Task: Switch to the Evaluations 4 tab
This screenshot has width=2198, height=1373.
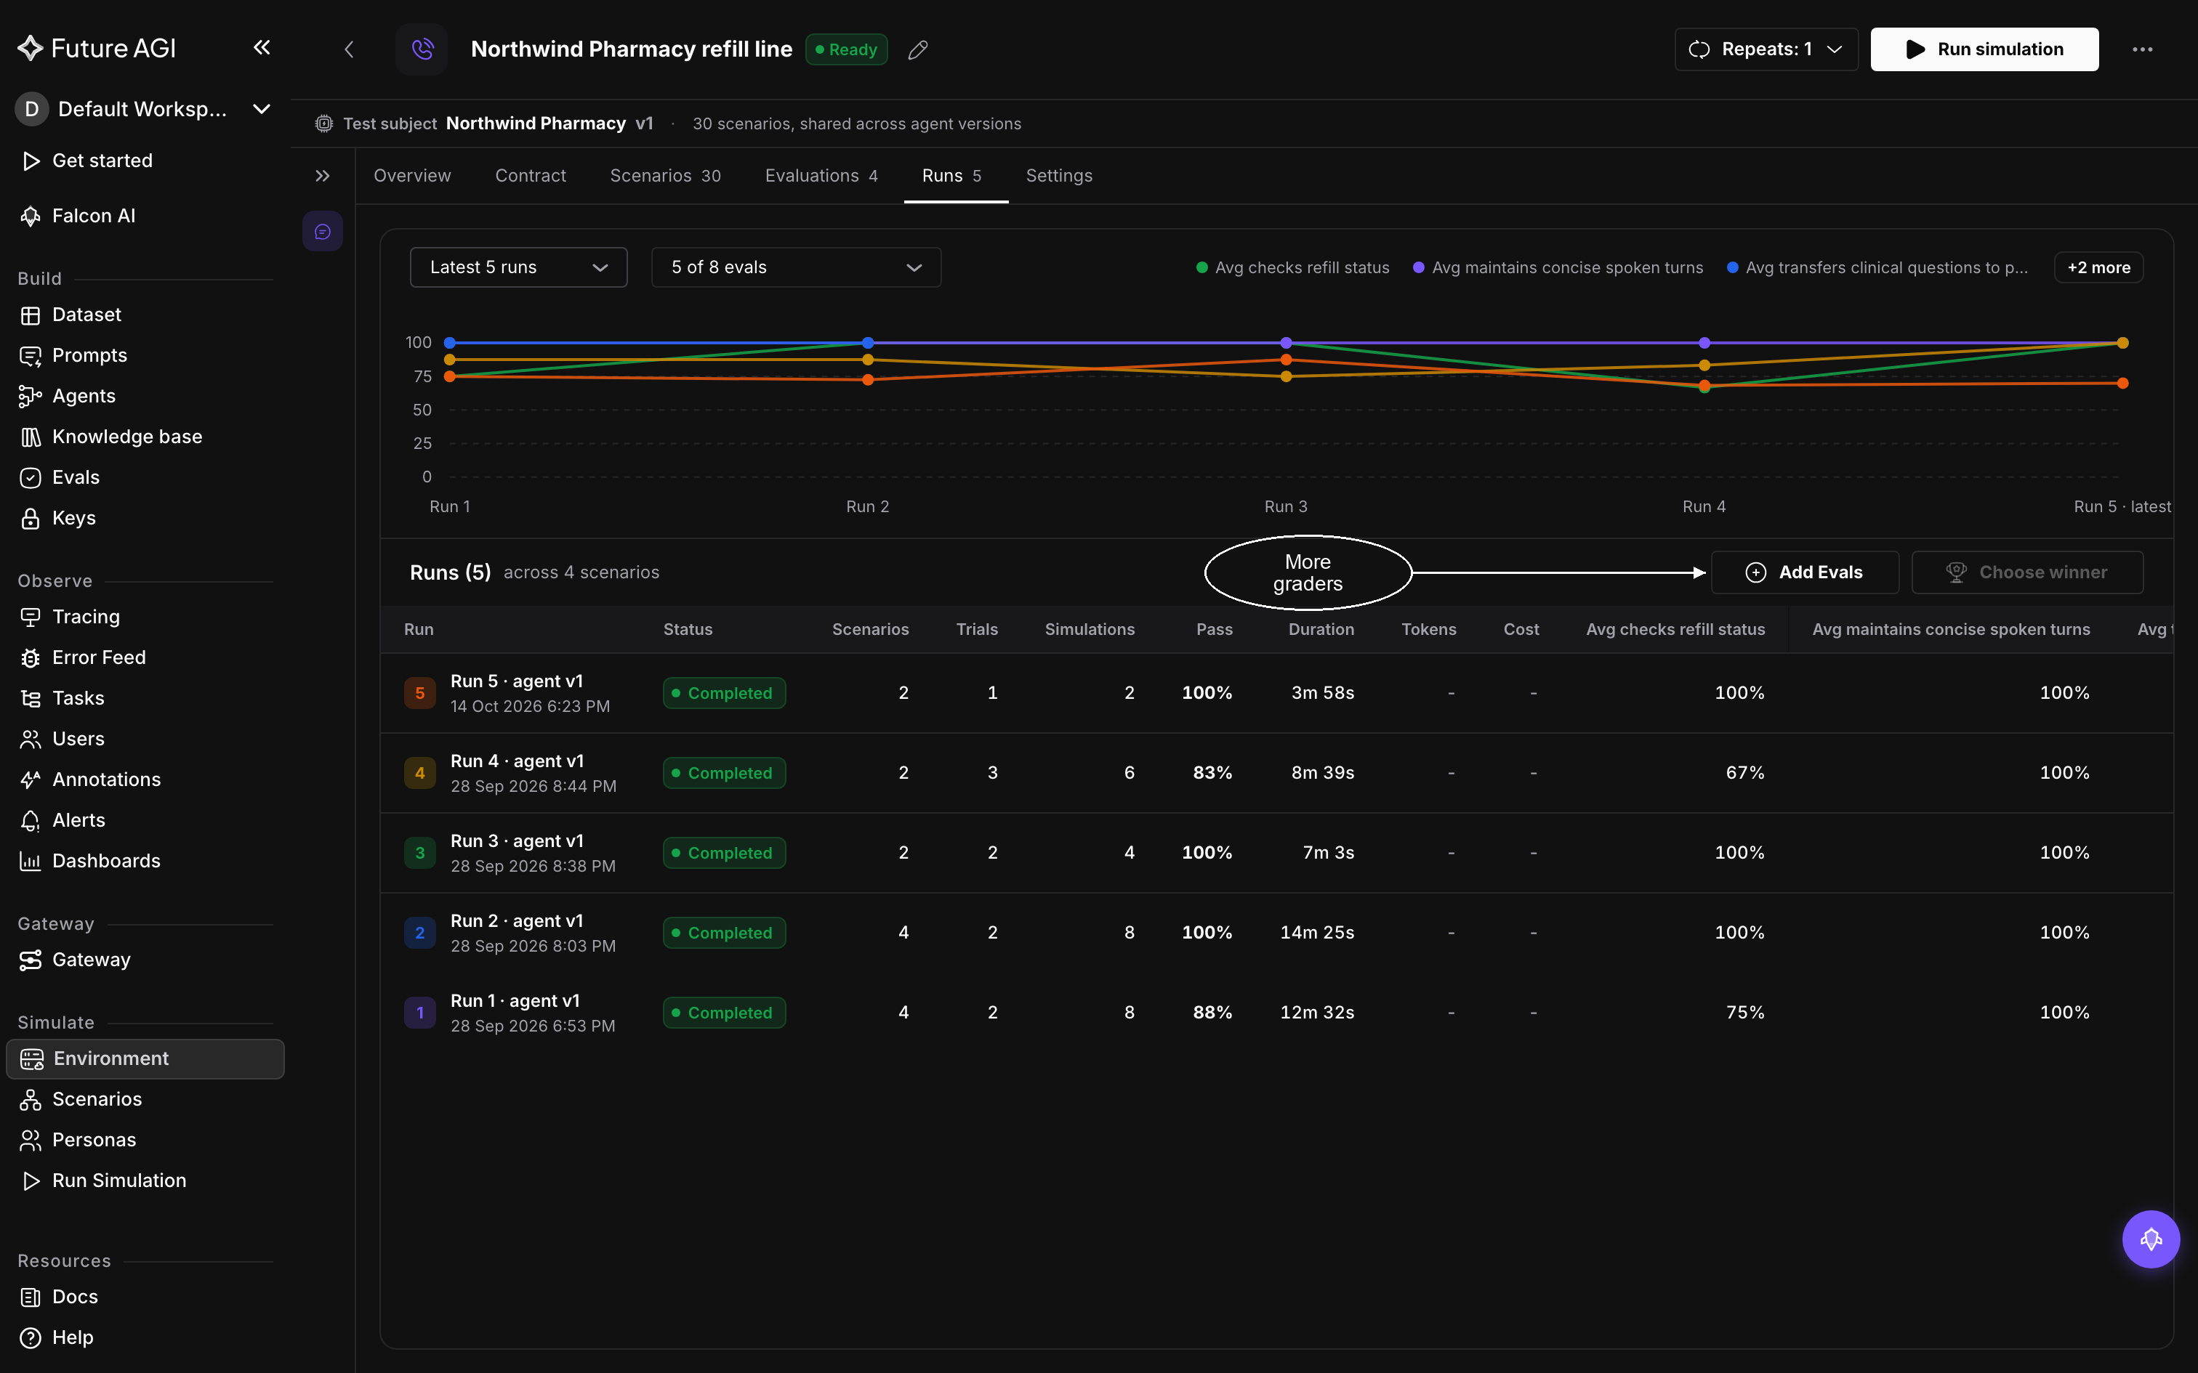Action: pos(821,176)
